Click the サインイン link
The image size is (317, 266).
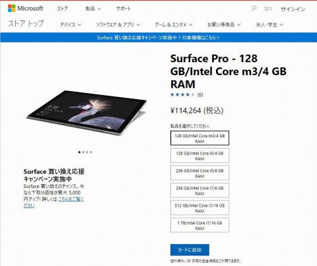pyautogui.click(x=293, y=9)
